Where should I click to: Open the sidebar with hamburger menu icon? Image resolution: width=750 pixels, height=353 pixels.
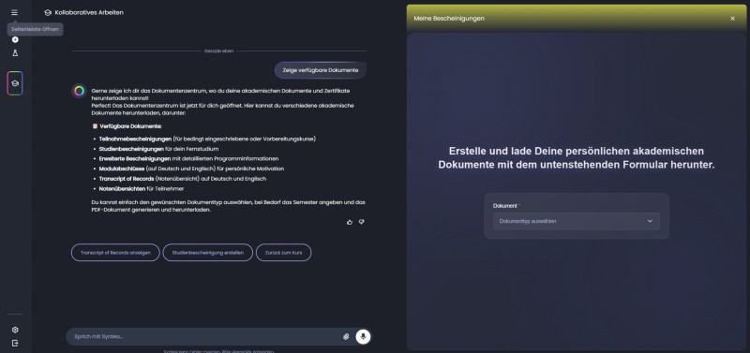click(x=14, y=12)
